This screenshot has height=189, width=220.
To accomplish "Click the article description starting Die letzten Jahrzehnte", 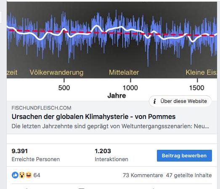I will tap(110, 126).
